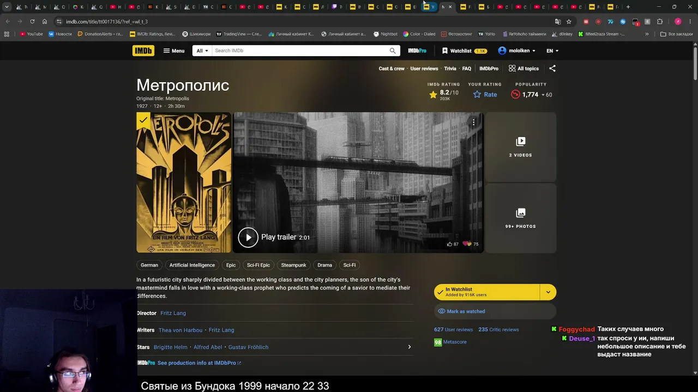Click the magnifying glass search icon

[393, 51]
